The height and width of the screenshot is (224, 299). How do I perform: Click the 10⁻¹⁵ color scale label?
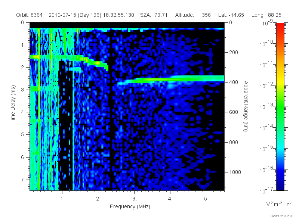pos(267,148)
